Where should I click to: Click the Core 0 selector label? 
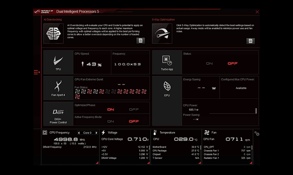pos(88,133)
